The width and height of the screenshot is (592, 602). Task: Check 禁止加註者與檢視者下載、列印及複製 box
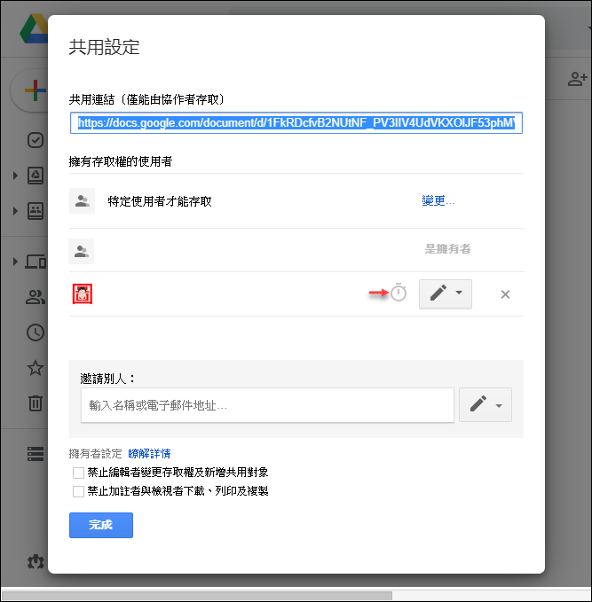point(78,491)
